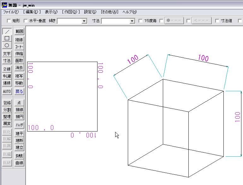
Task: Choose the 分割 divide tool
Action: [x=7, y=109]
